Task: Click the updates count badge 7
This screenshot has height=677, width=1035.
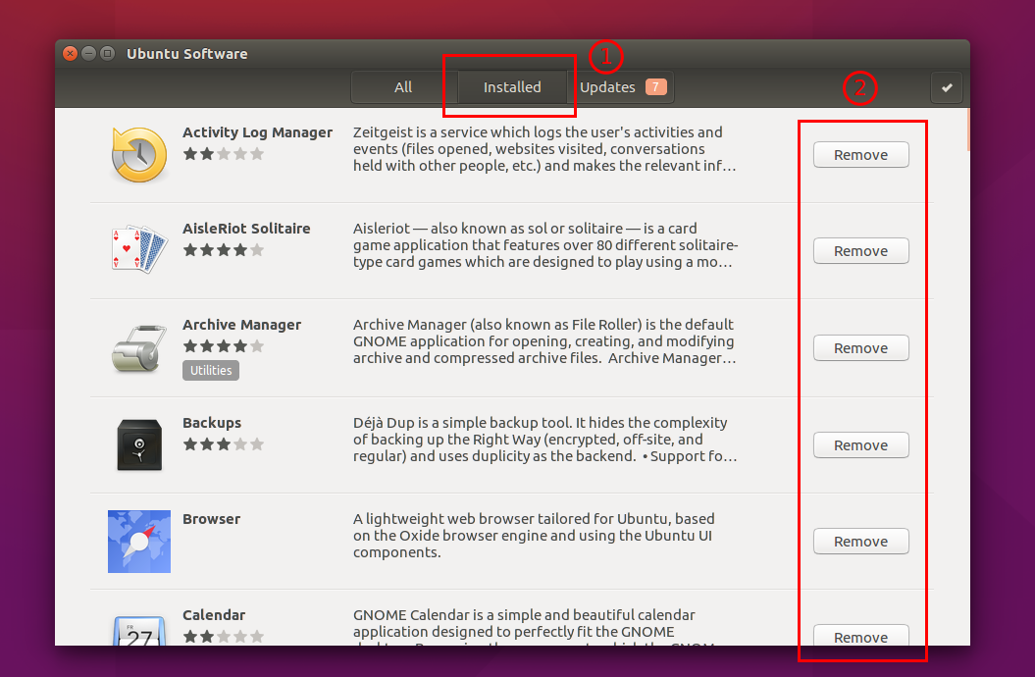Action: (655, 87)
